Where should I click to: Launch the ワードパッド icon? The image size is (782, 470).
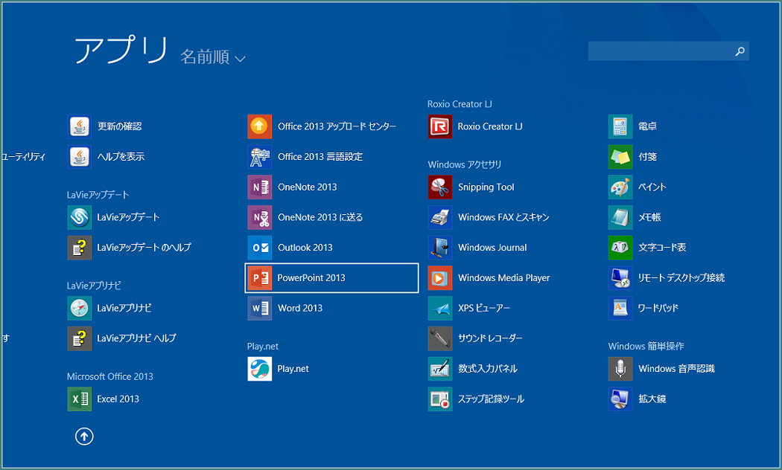620,308
